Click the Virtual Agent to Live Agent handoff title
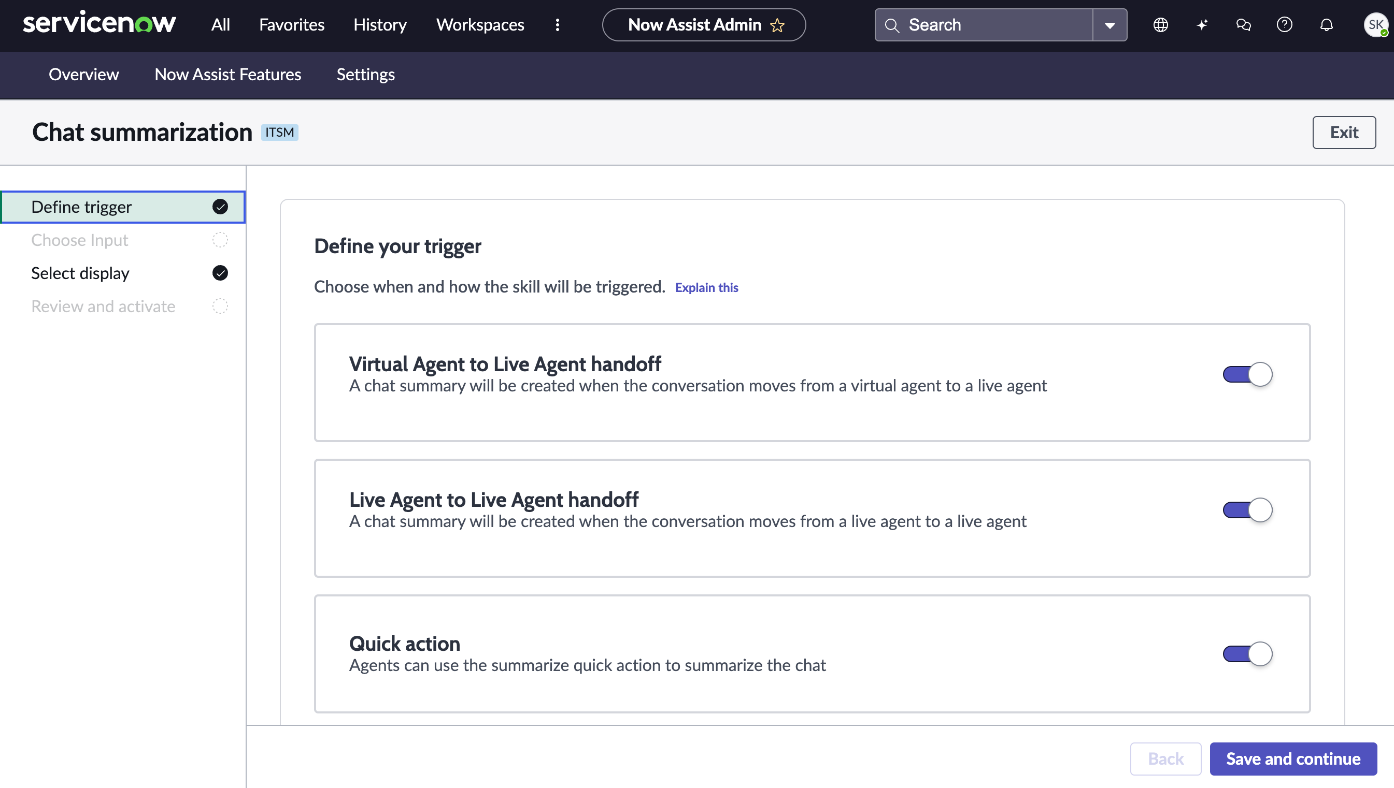 505,364
